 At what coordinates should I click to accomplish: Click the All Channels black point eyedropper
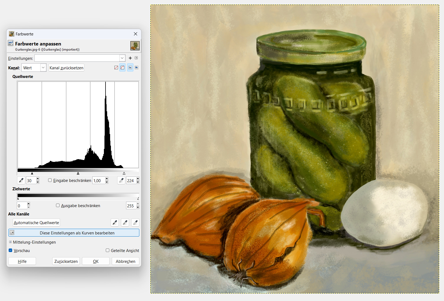pos(115,223)
